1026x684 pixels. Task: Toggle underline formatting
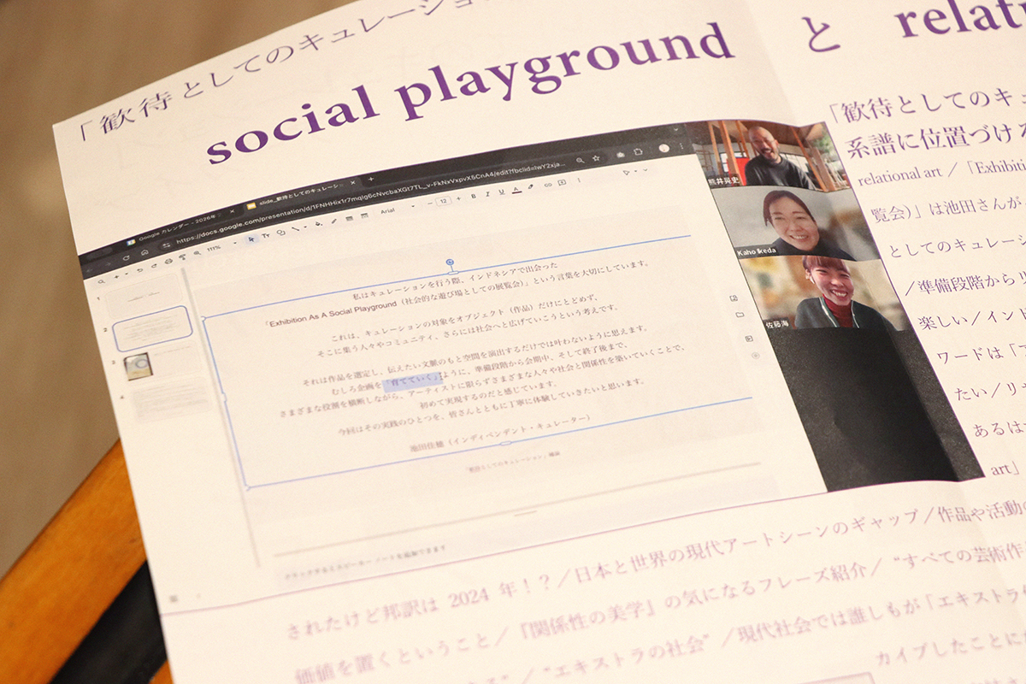pos(502,192)
